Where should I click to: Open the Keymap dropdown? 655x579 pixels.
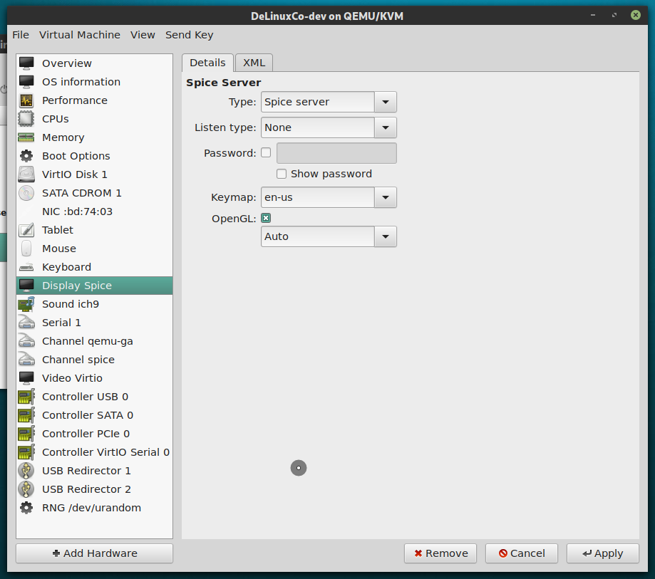(x=384, y=197)
